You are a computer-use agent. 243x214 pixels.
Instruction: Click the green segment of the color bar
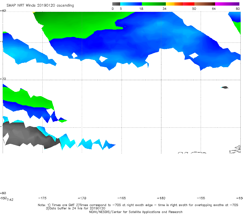click(154, 4)
